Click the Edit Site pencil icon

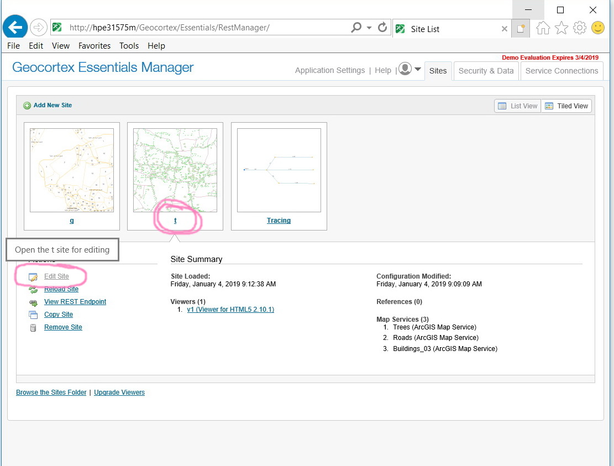(x=33, y=277)
